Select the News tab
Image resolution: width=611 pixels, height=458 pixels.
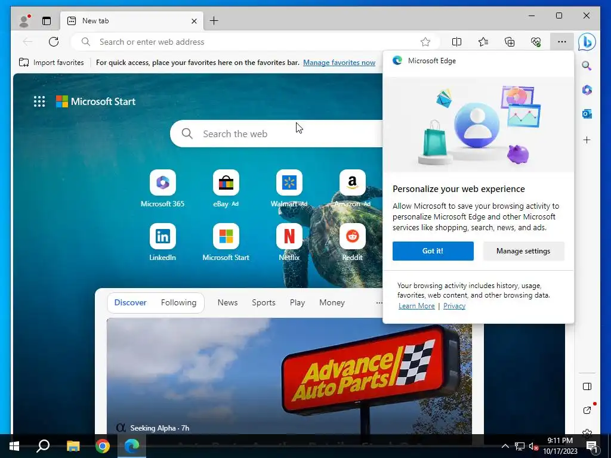coord(227,302)
